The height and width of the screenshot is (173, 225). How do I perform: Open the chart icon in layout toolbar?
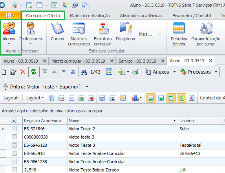135,98
